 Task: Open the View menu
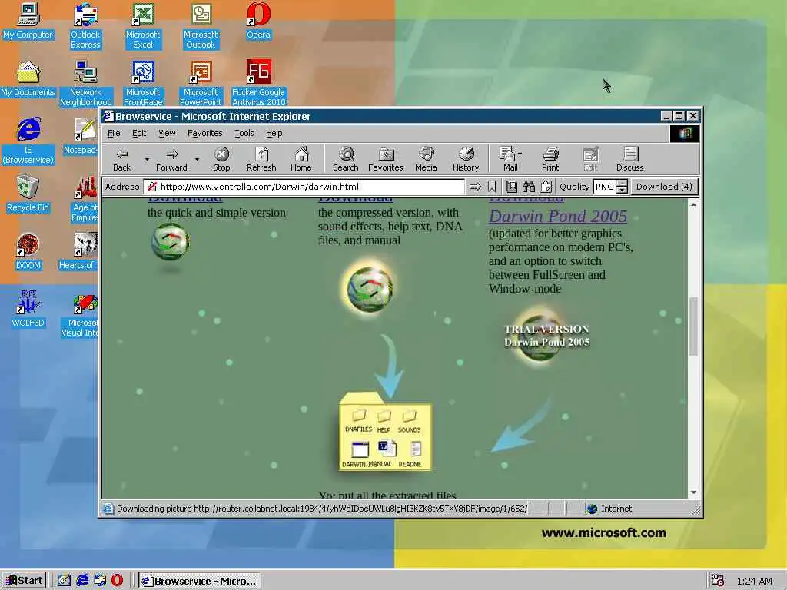(x=167, y=133)
